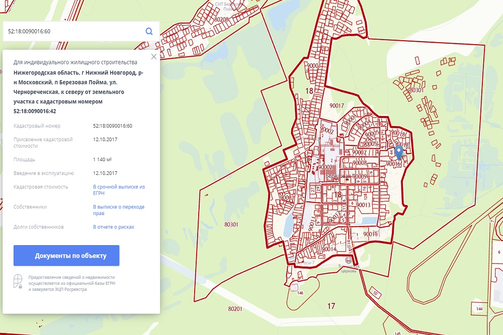The image size is (503, 335).
Task: Click the magnifier search icon
Action: pos(149,31)
